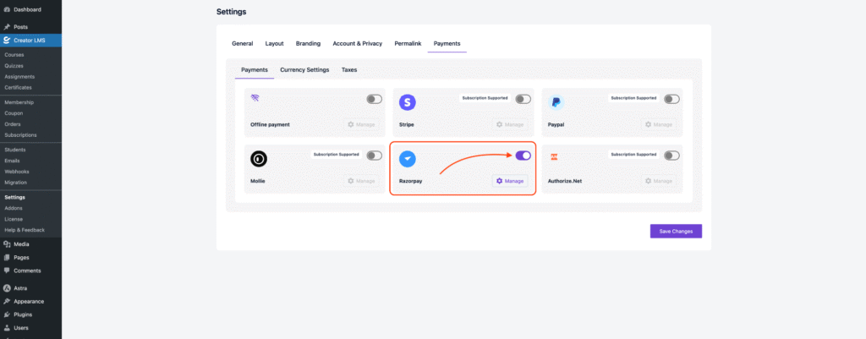Click Manage for Paypal
This screenshot has width=866, height=339.
coord(658,125)
